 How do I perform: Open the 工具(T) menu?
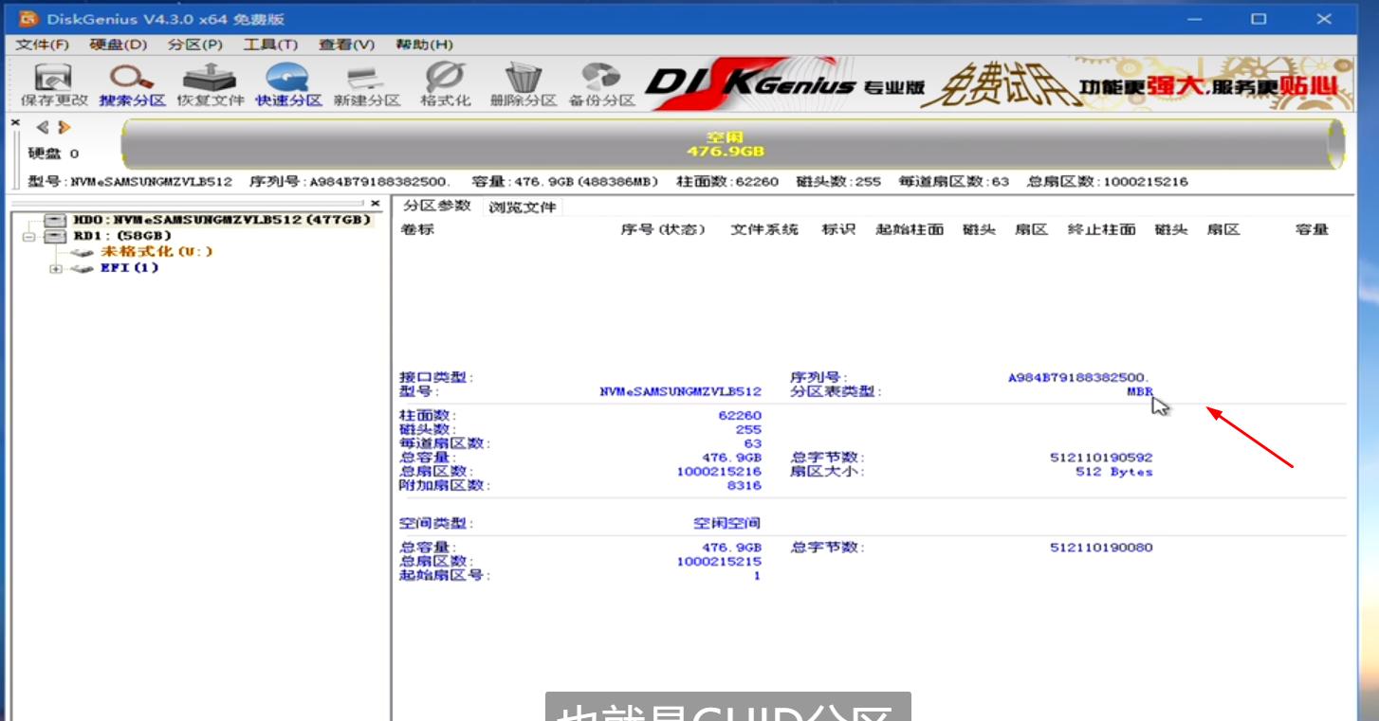coord(270,45)
